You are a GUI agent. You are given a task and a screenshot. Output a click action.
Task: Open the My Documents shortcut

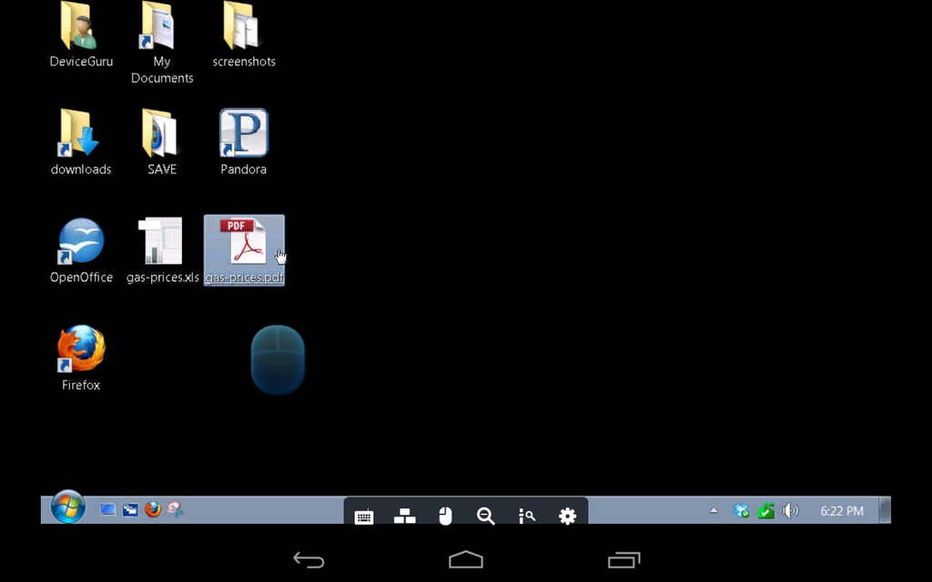[162, 43]
